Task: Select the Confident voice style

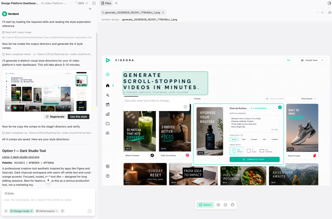Action: 274,140
